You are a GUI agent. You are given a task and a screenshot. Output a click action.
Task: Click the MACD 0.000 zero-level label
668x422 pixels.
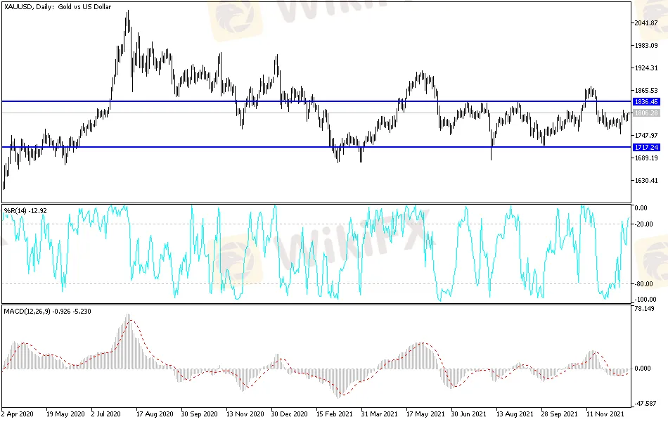pos(643,369)
